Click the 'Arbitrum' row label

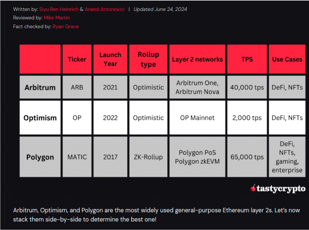tap(40, 87)
